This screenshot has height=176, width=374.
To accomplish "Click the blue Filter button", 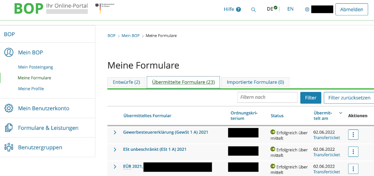I will pos(310,98).
